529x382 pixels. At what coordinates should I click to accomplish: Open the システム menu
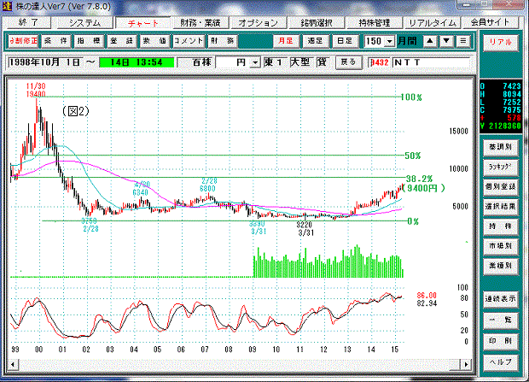(x=84, y=23)
